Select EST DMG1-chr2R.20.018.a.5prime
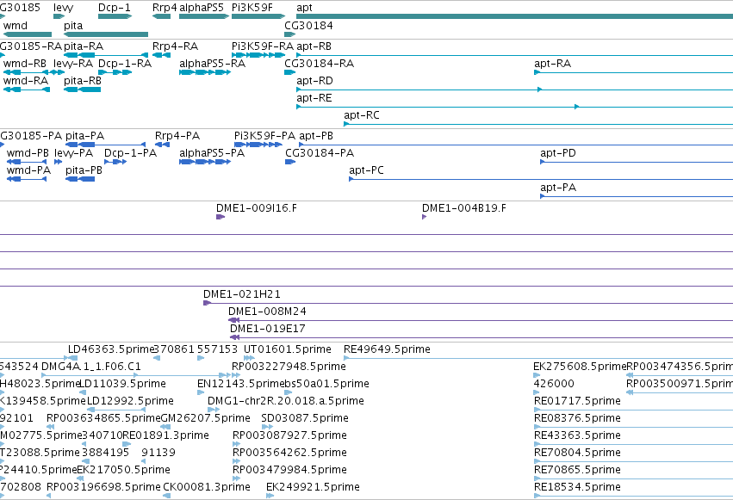The height and width of the screenshot is (500, 733). pyautogui.click(x=286, y=401)
